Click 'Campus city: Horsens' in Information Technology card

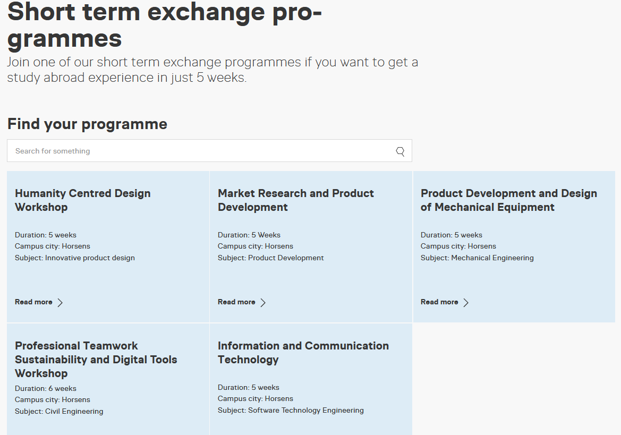point(256,399)
